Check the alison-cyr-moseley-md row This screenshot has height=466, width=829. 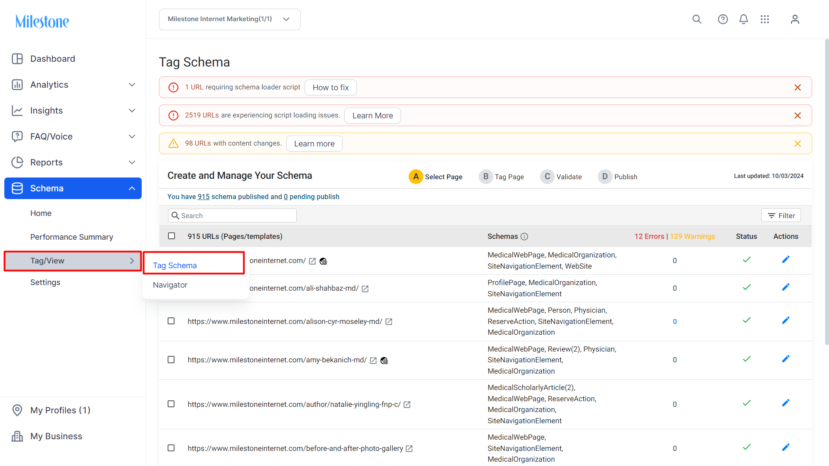click(171, 321)
